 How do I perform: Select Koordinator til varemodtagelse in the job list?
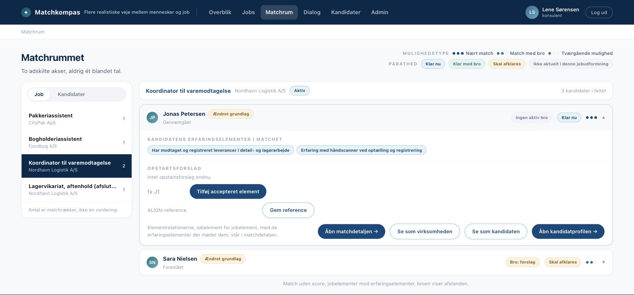click(x=76, y=166)
